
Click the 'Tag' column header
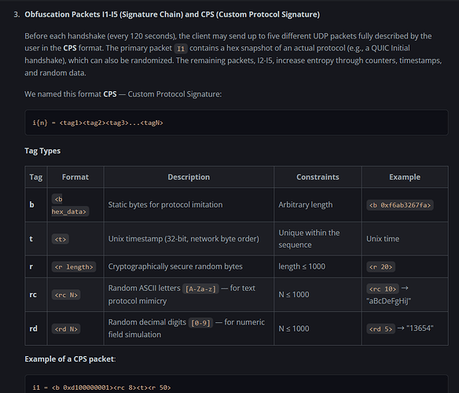pyautogui.click(x=36, y=177)
